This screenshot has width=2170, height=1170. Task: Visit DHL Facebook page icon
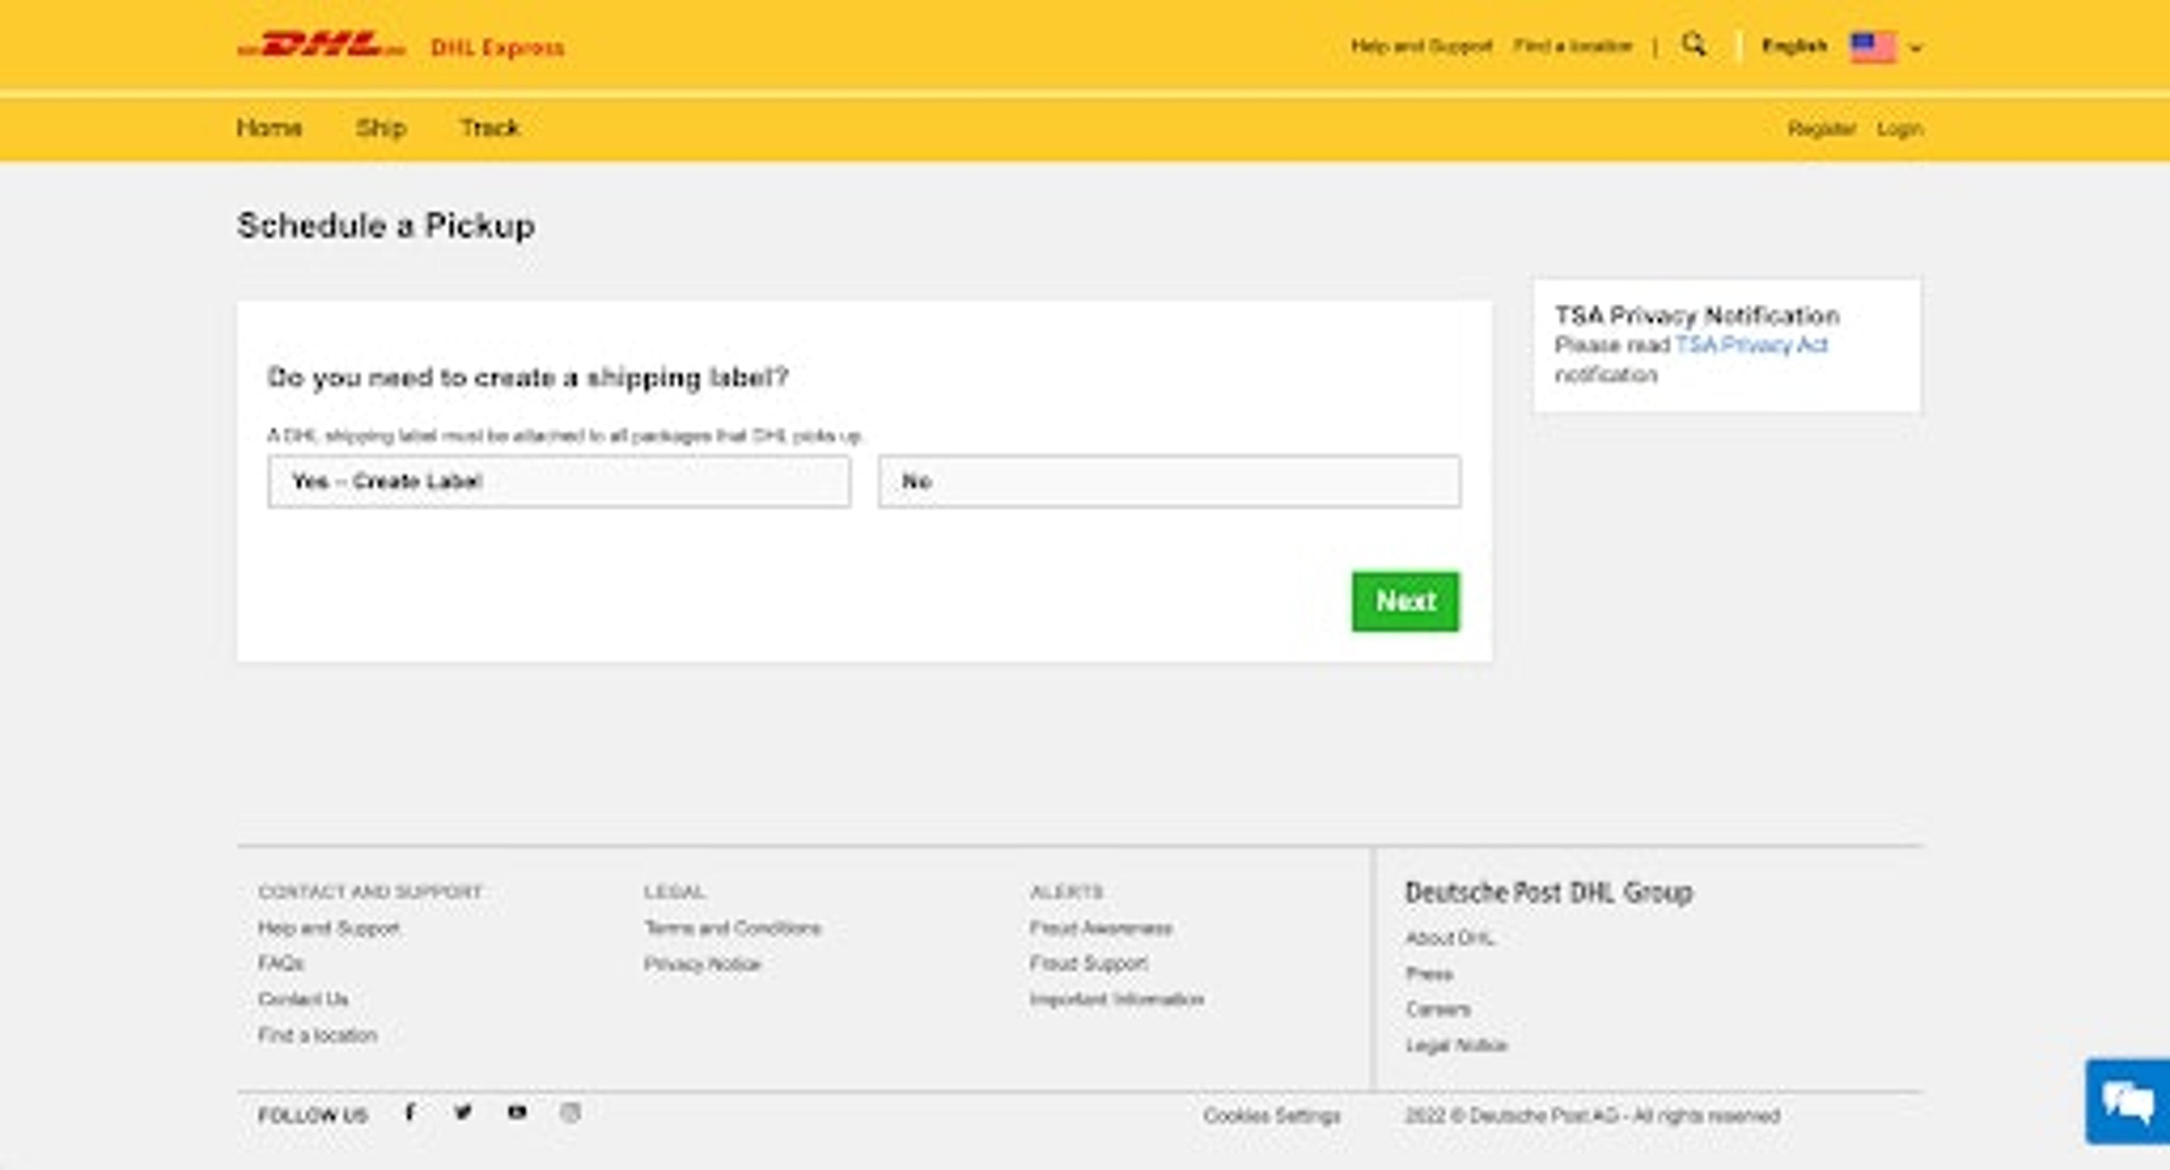pos(410,1113)
